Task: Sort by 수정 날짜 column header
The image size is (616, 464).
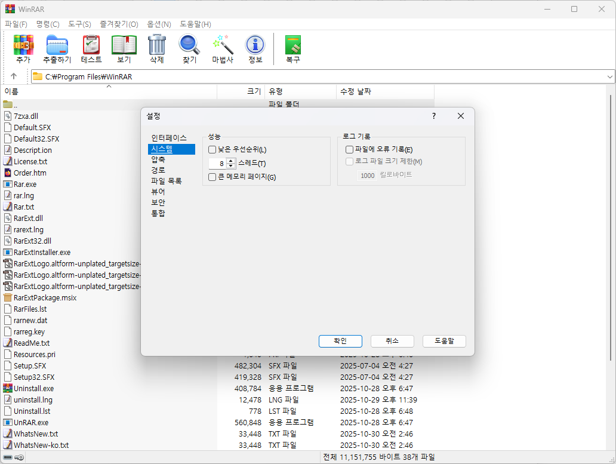Action: pyautogui.click(x=386, y=91)
